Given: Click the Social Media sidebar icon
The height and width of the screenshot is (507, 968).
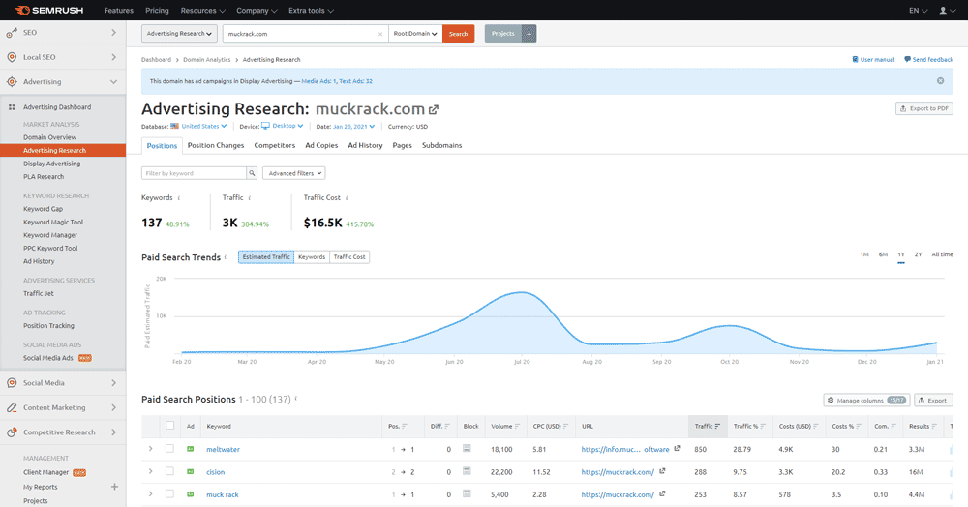Looking at the screenshot, I should click(12, 383).
